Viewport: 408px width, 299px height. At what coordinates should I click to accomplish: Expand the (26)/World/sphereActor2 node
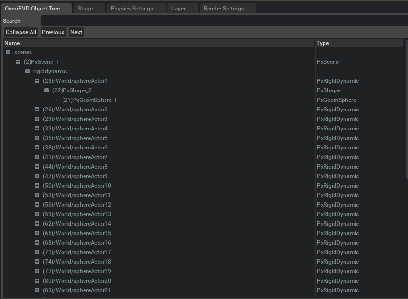(37, 110)
